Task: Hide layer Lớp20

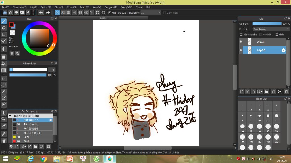Action: 241,50
